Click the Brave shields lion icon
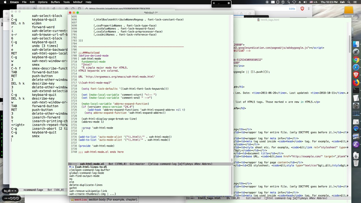The width and height of the screenshot is (361, 203). coord(302,9)
